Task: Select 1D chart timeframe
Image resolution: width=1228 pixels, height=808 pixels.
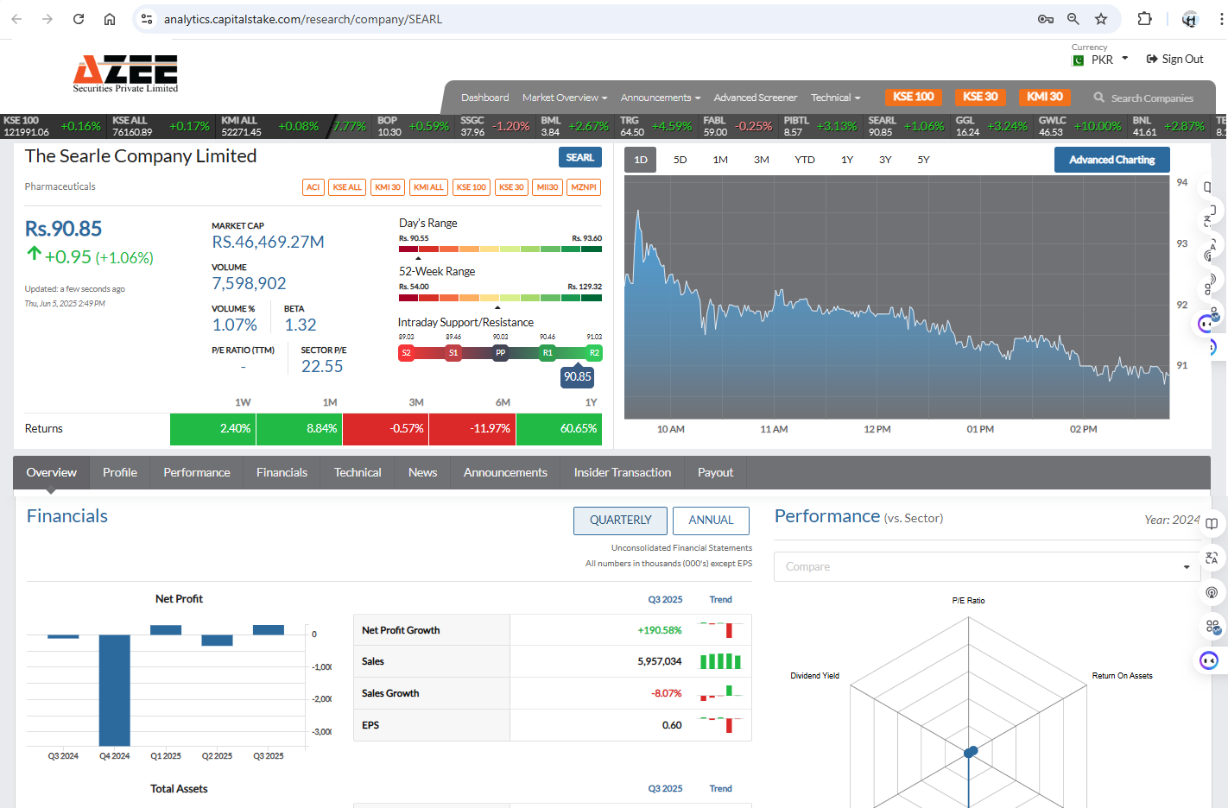Action: [641, 160]
